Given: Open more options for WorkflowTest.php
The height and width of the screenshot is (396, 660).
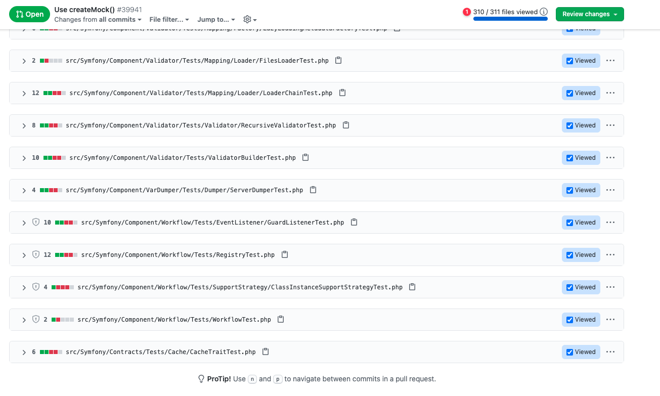Looking at the screenshot, I should pyautogui.click(x=610, y=320).
